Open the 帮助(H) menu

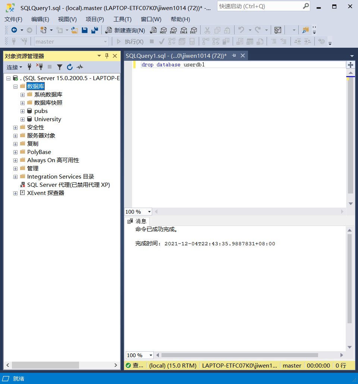pos(180,19)
